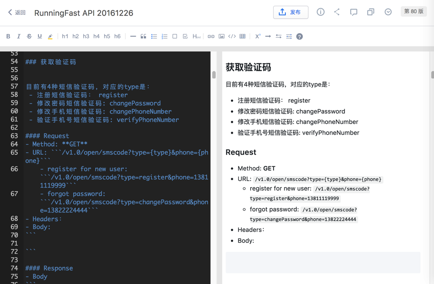This screenshot has width=434, height=284.
Task: Open the editor help
Action: click(299, 37)
